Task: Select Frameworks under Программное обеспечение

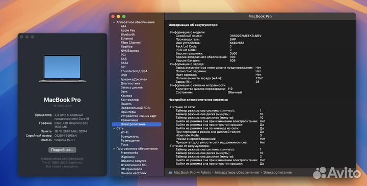Action: click(x=129, y=153)
